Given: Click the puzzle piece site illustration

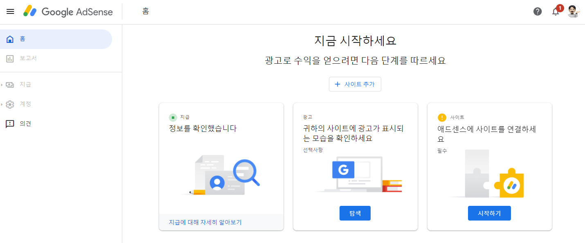Looking at the screenshot, I should (487, 174).
